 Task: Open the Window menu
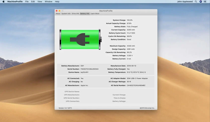(x=48, y=2)
